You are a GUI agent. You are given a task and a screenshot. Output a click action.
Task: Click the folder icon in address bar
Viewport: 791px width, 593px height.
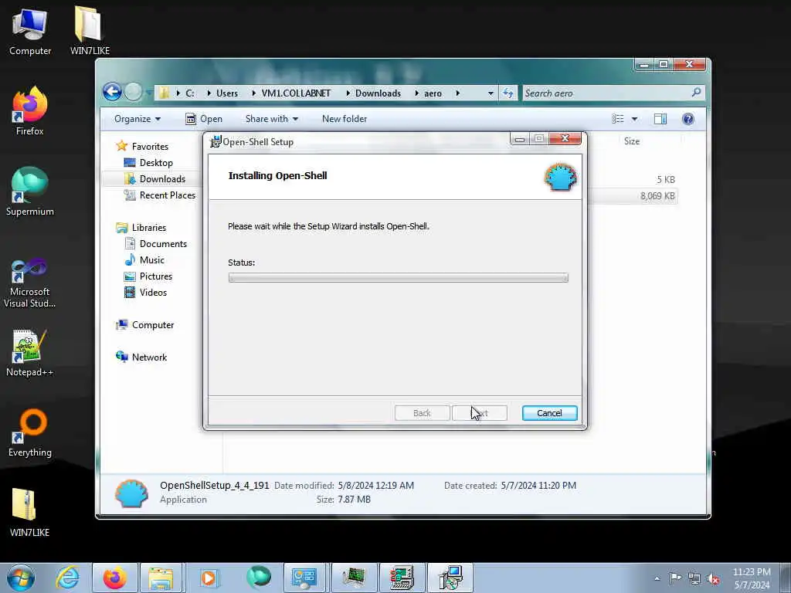[x=164, y=93]
